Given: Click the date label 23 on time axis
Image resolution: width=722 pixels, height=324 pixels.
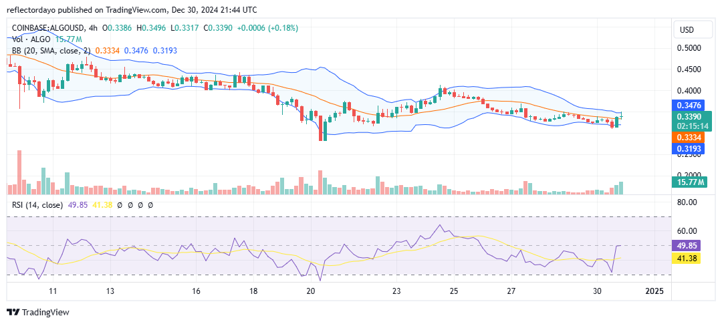Looking at the screenshot, I should pyautogui.click(x=397, y=291).
